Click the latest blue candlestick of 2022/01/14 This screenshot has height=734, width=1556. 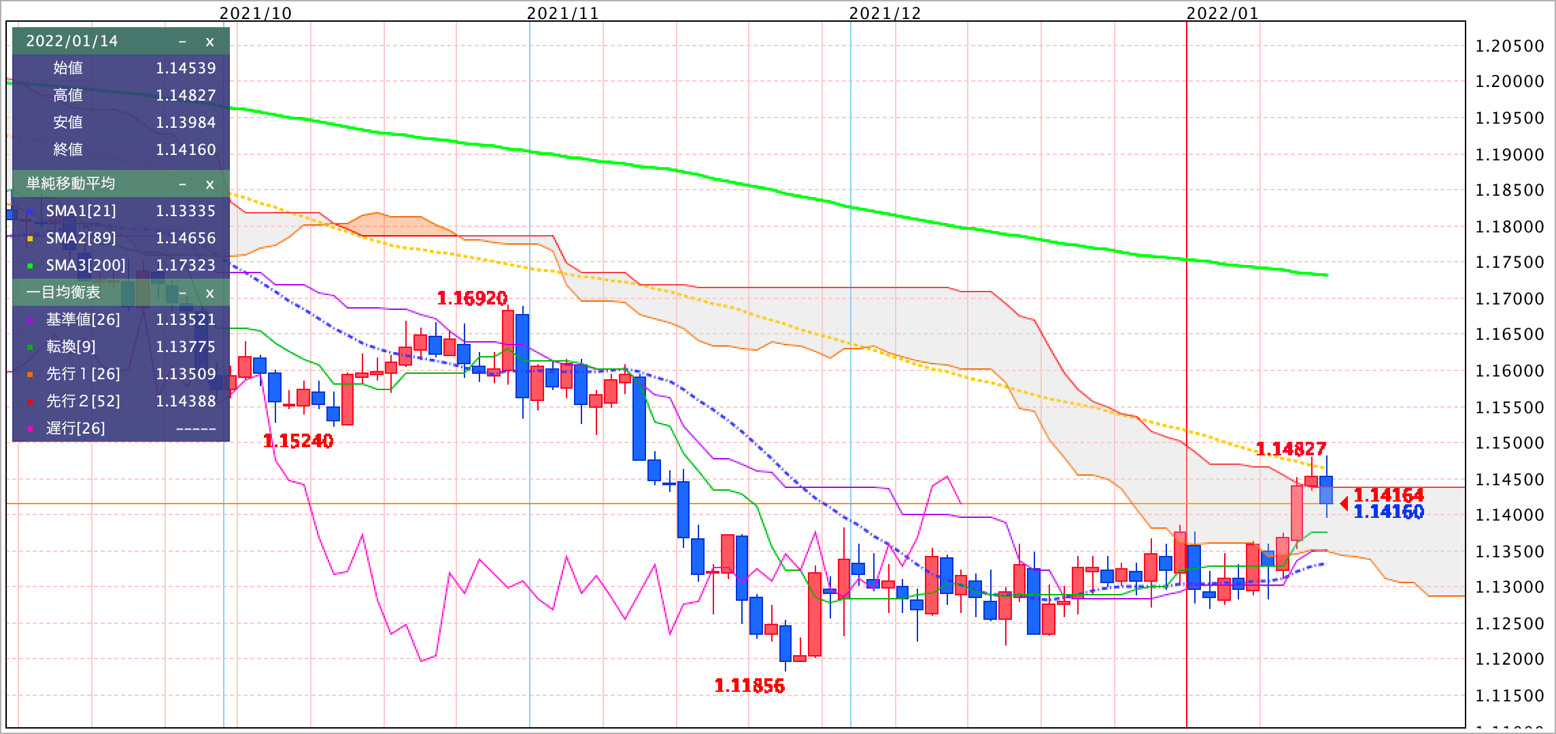coord(1326,489)
